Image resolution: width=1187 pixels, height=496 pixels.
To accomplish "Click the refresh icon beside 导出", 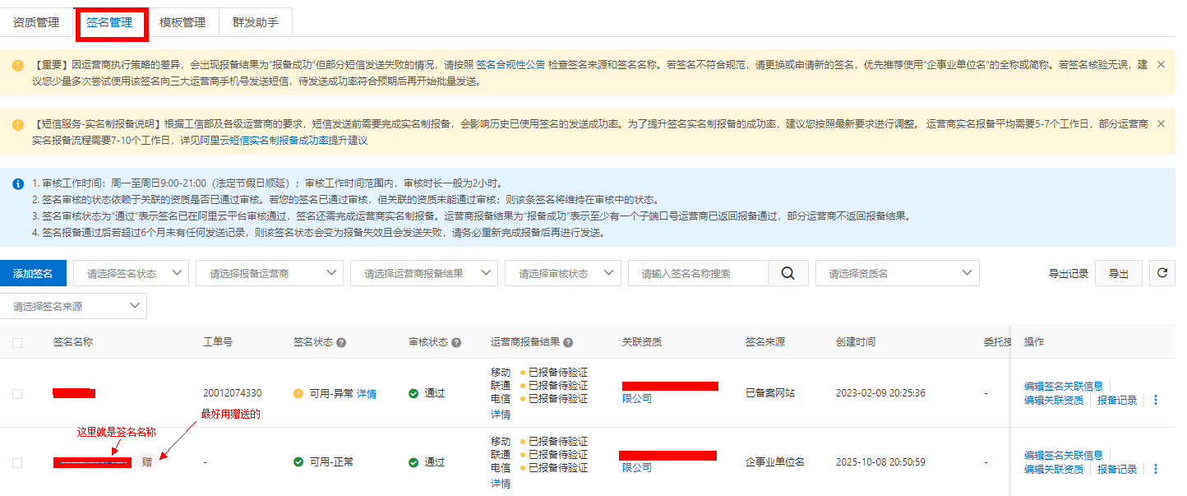I will click(x=1162, y=273).
